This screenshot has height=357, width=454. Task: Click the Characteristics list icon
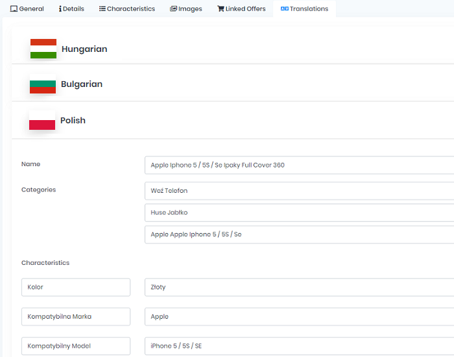pyautogui.click(x=102, y=8)
